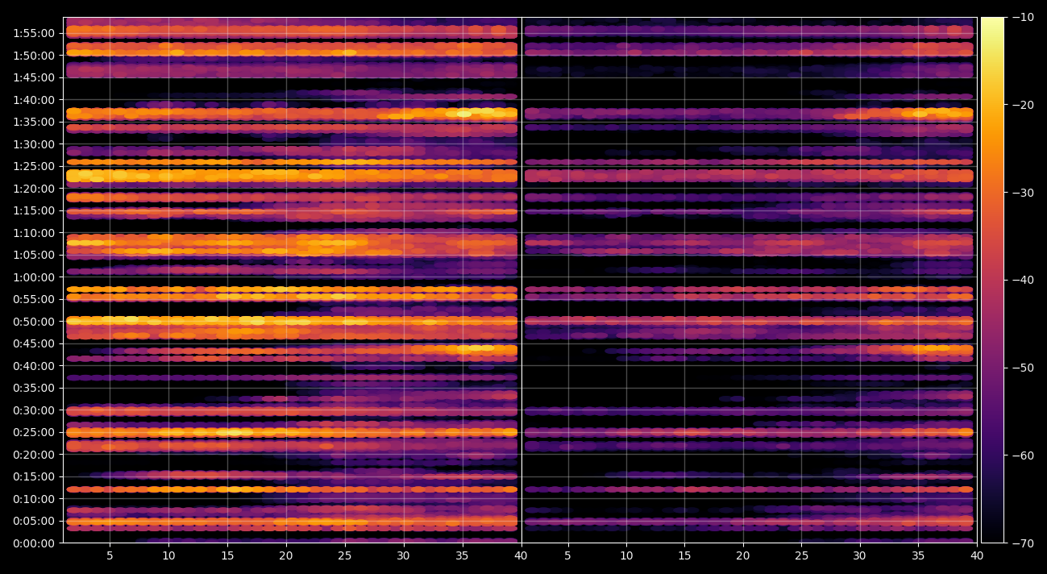Click the 0:10:00 y-axis tick label
Viewport: 1047px width, 574px height.
point(34,499)
